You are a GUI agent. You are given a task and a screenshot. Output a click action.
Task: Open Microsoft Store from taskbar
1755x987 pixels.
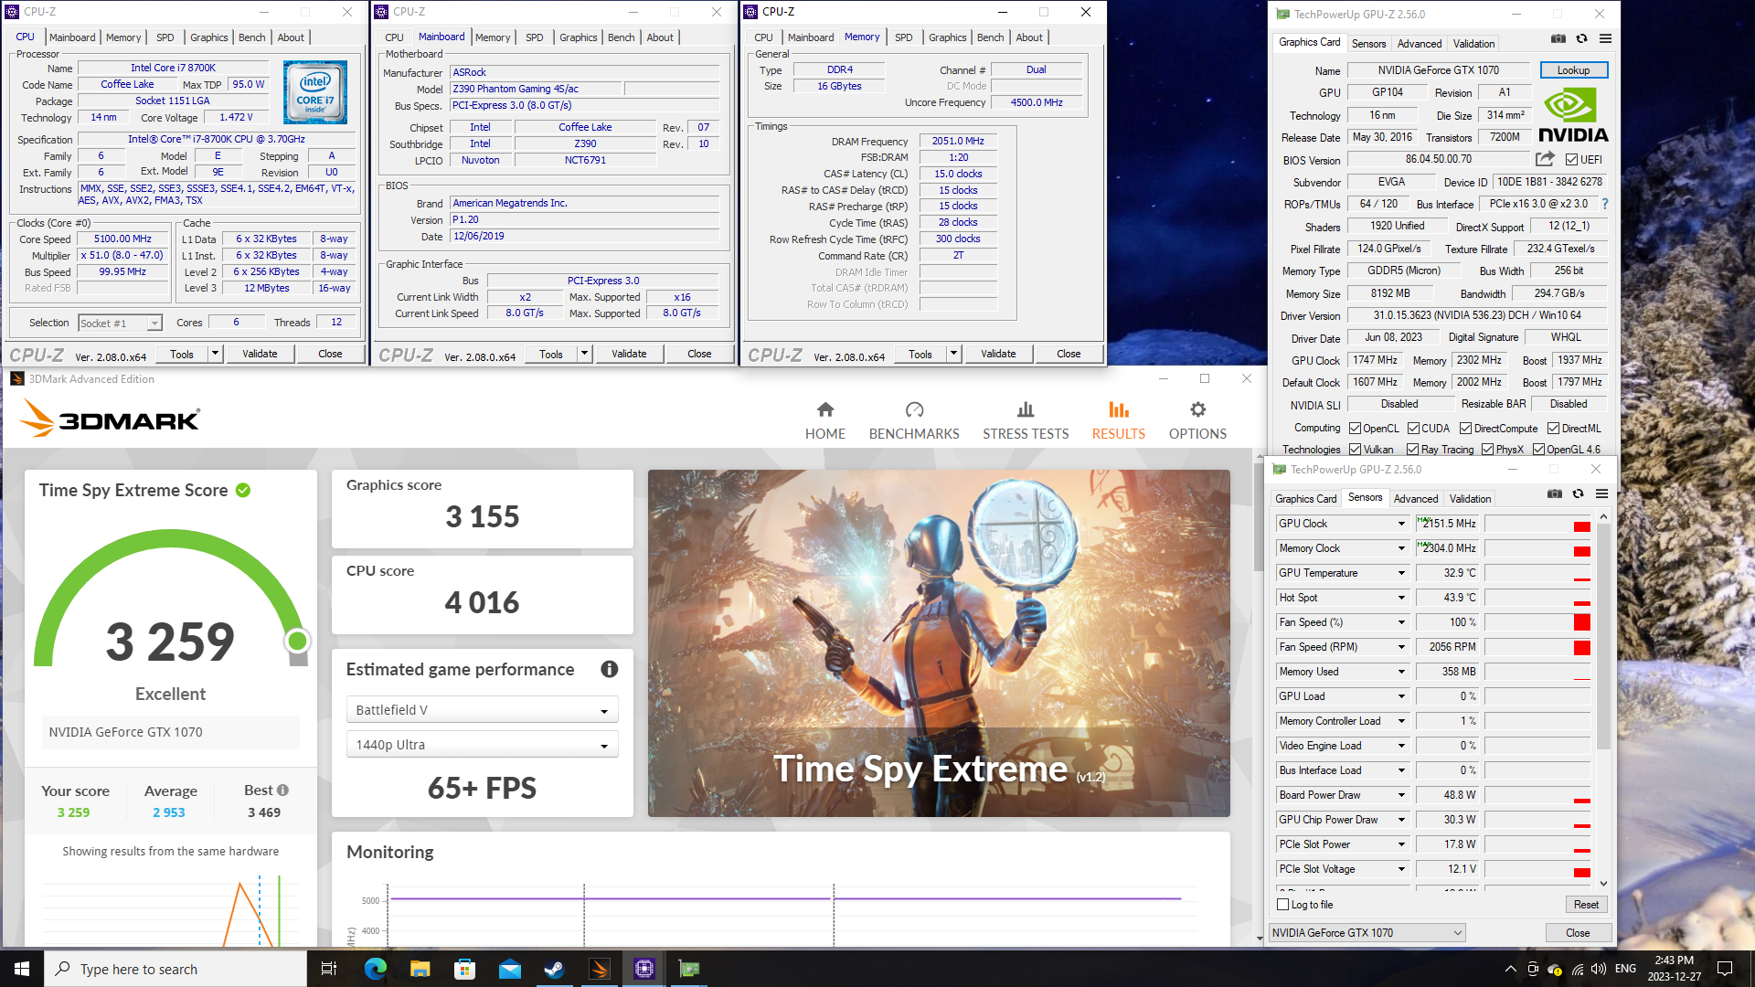[464, 969]
